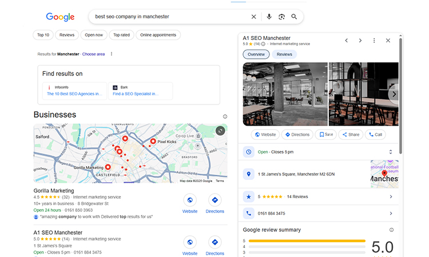Viewport: 429px width, 257px height.
Task: Open the second office photo with tables
Action: click(x=363, y=94)
